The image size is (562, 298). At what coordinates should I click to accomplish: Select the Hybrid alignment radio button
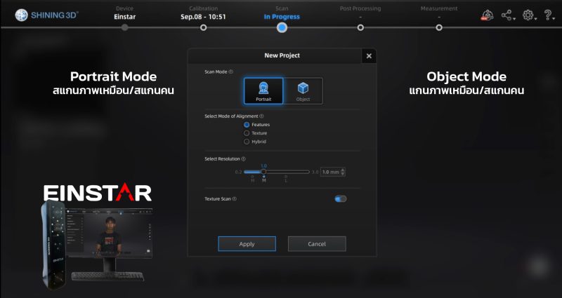[247, 142]
